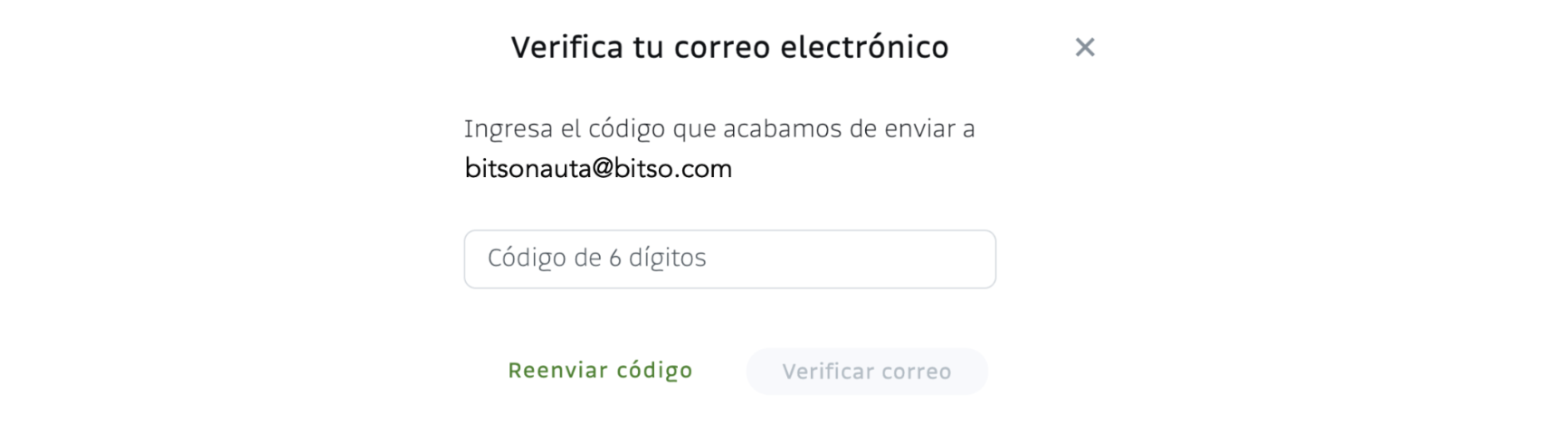This screenshot has height=432, width=1551.
Task: Click the Verifica tu correo electrónico heading
Action: pyautogui.click(x=729, y=47)
